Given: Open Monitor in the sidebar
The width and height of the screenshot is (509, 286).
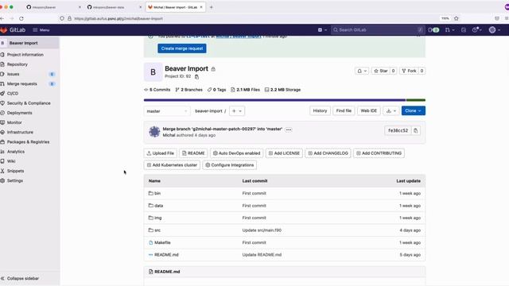Looking at the screenshot, I should 14,122.
